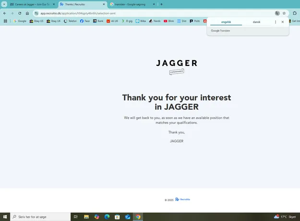Switch to the Careers at Jagger tab

(x=32, y=4)
